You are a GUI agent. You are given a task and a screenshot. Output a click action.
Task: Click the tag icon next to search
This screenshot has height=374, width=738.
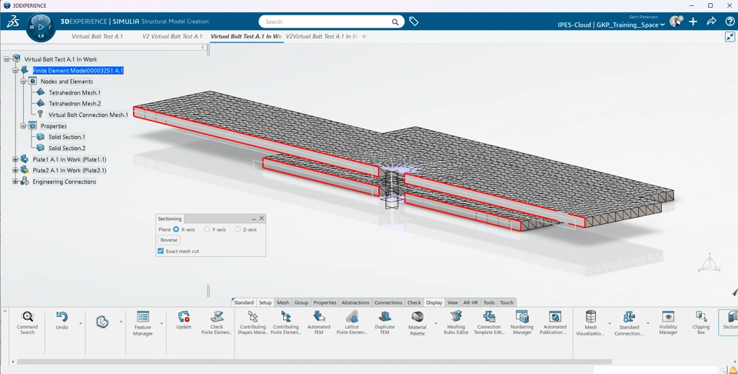tap(414, 22)
